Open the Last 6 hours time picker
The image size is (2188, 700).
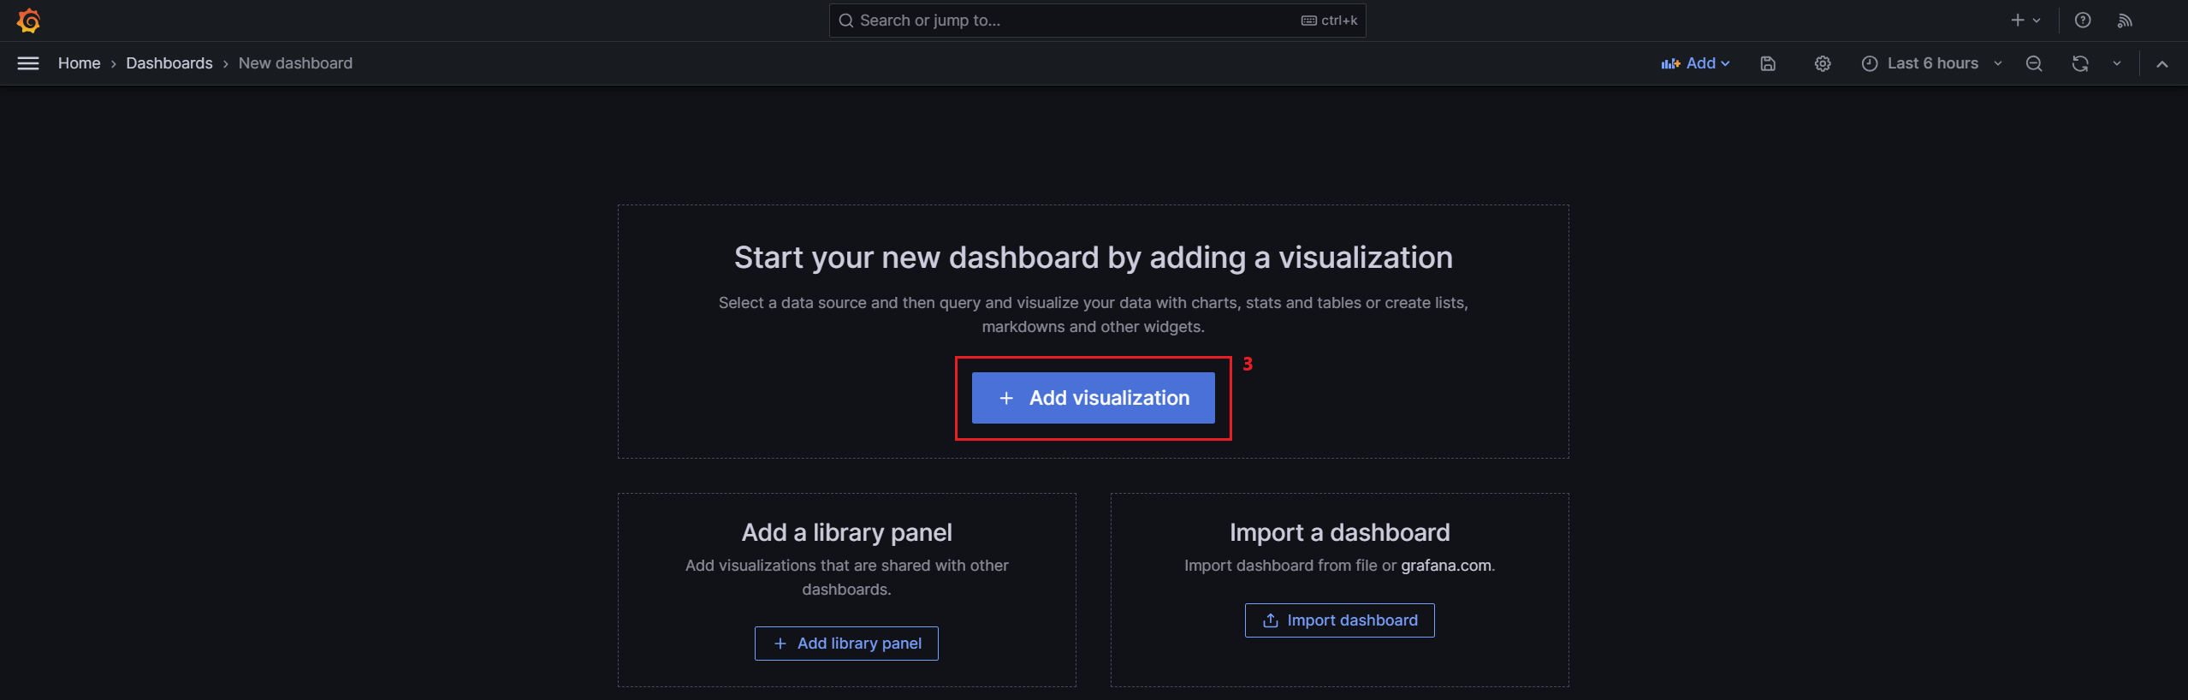coord(1932,63)
